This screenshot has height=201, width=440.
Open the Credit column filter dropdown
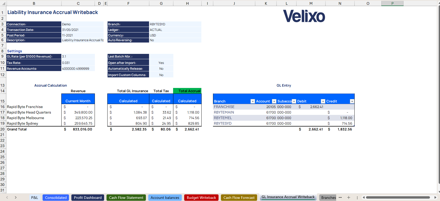[x=352, y=101]
